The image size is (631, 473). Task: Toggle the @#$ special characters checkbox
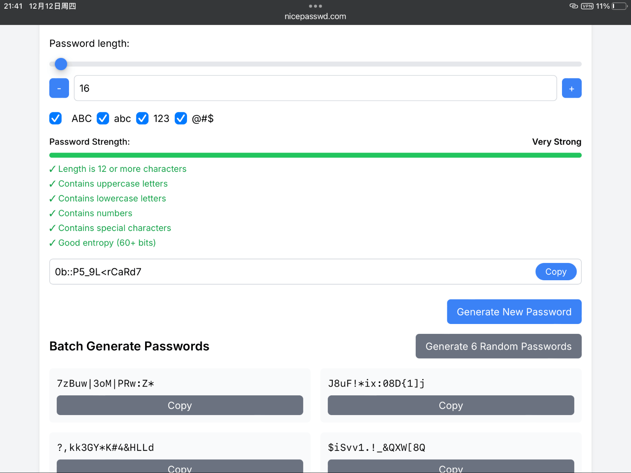pyautogui.click(x=181, y=118)
